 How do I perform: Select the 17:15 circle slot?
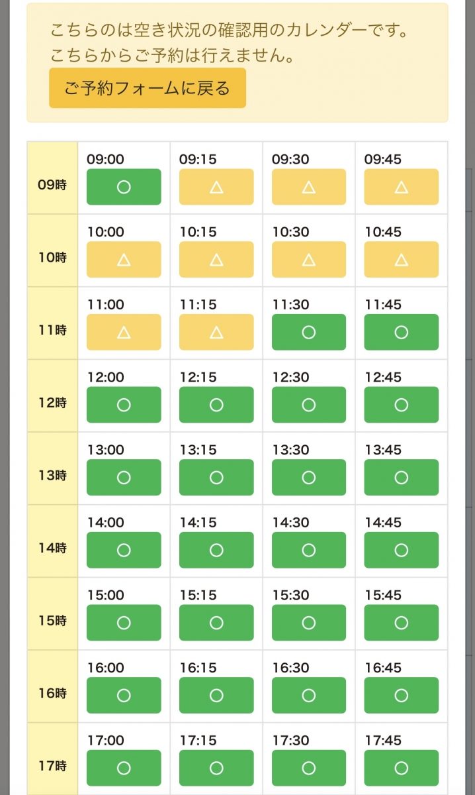pyautogui.click(x=216, y=768)
